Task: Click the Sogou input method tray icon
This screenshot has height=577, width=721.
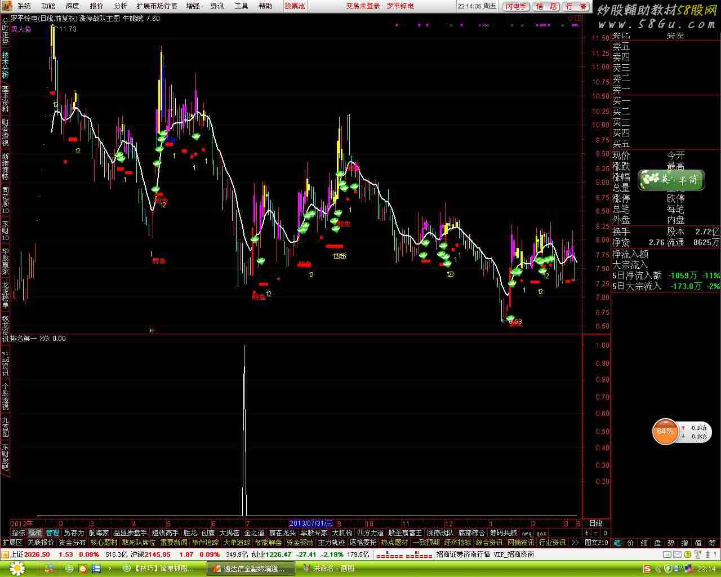Action: [648, 569]
